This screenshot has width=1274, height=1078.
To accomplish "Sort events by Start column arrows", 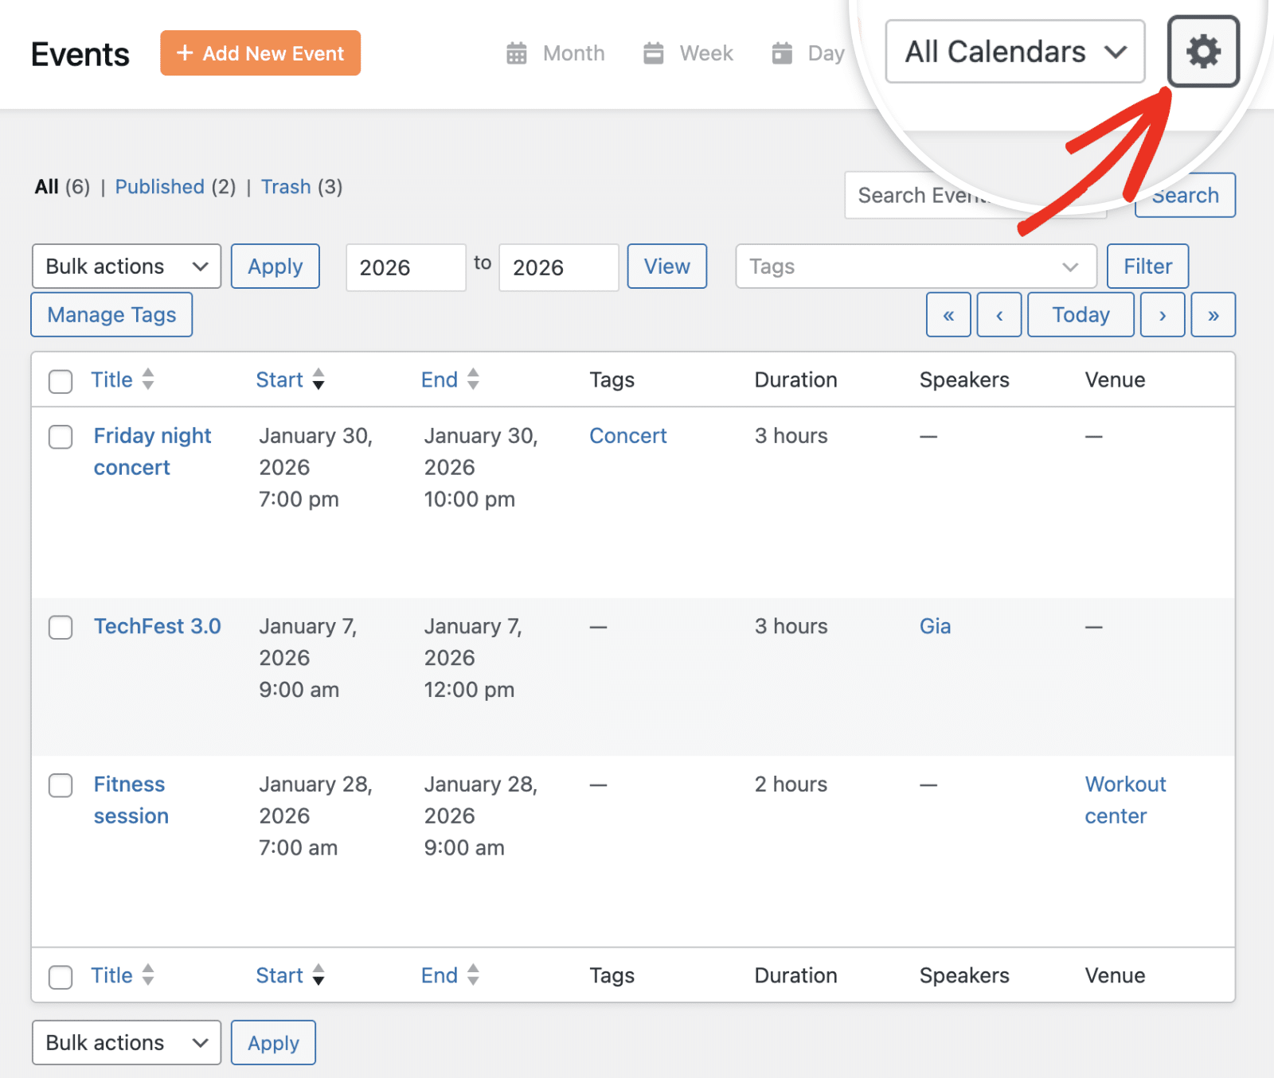I will tap(318, 379).
